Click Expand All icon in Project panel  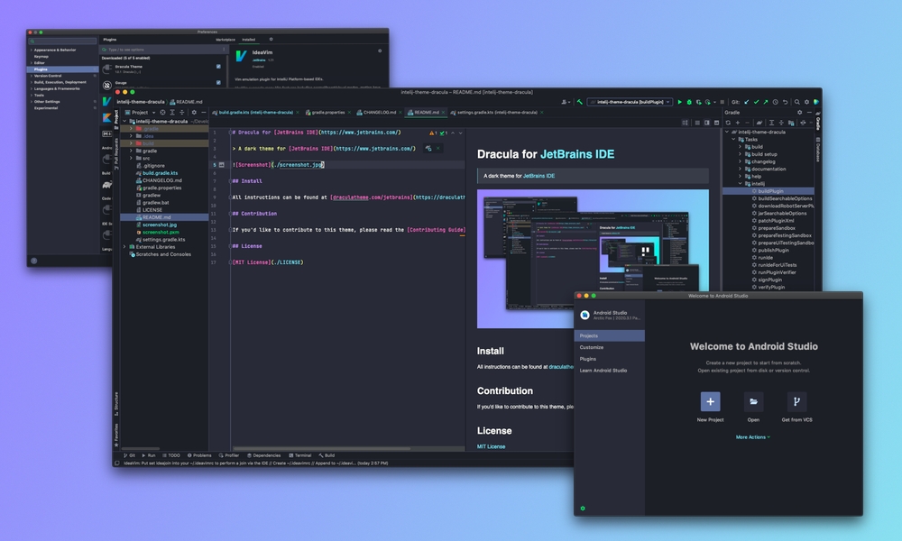coord(172,112)
